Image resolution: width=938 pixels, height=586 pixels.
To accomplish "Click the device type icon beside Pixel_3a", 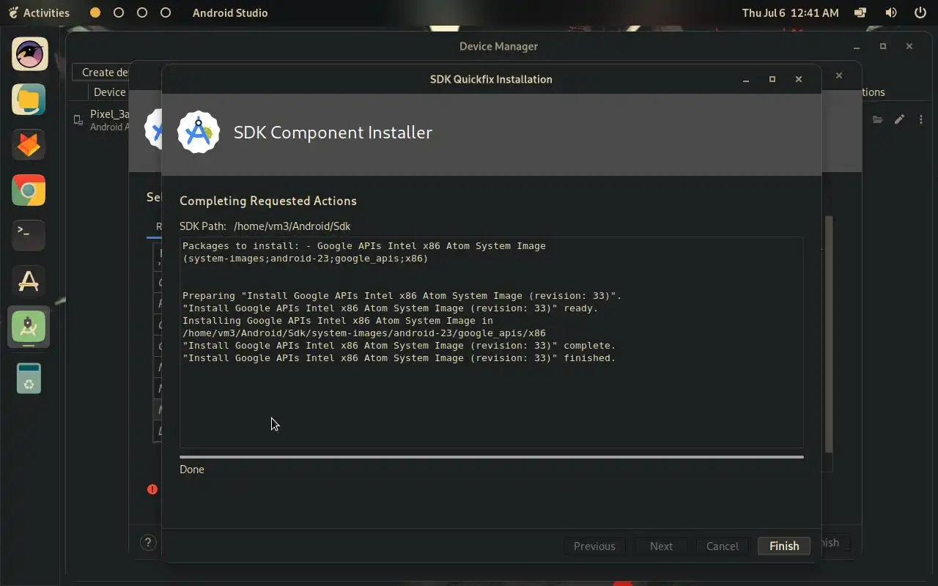I will [78, 120].
